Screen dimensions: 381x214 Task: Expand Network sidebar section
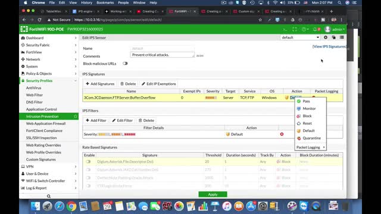(x=49, y=59)
